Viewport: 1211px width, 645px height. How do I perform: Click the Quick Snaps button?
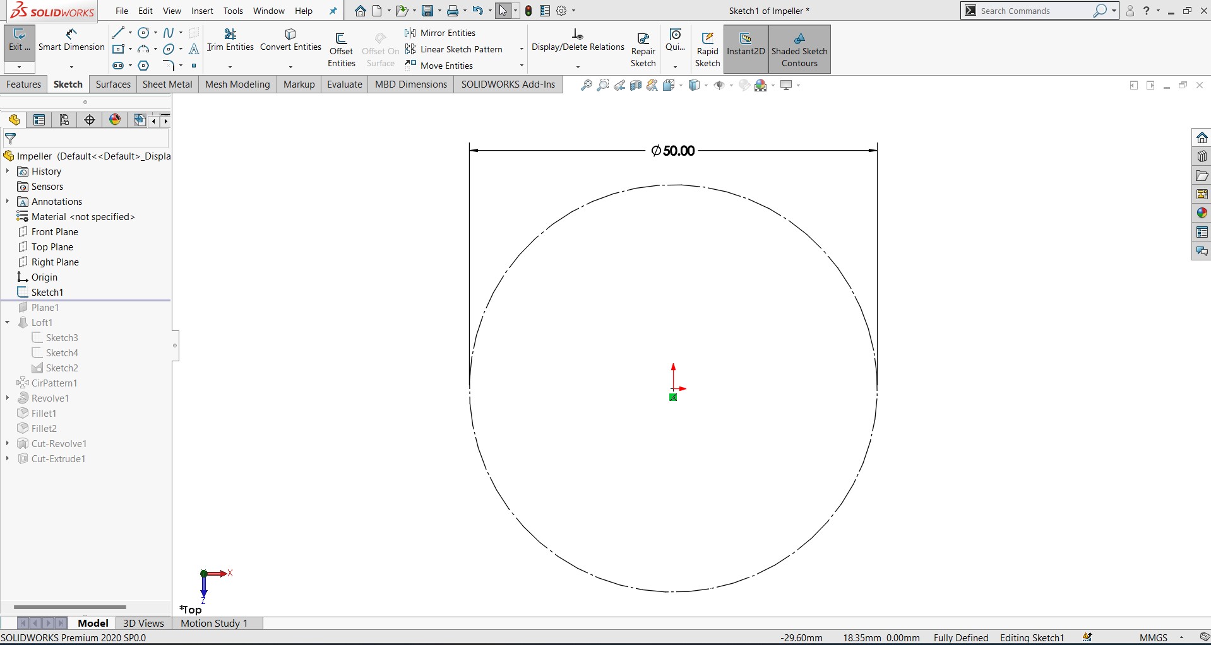675,40
